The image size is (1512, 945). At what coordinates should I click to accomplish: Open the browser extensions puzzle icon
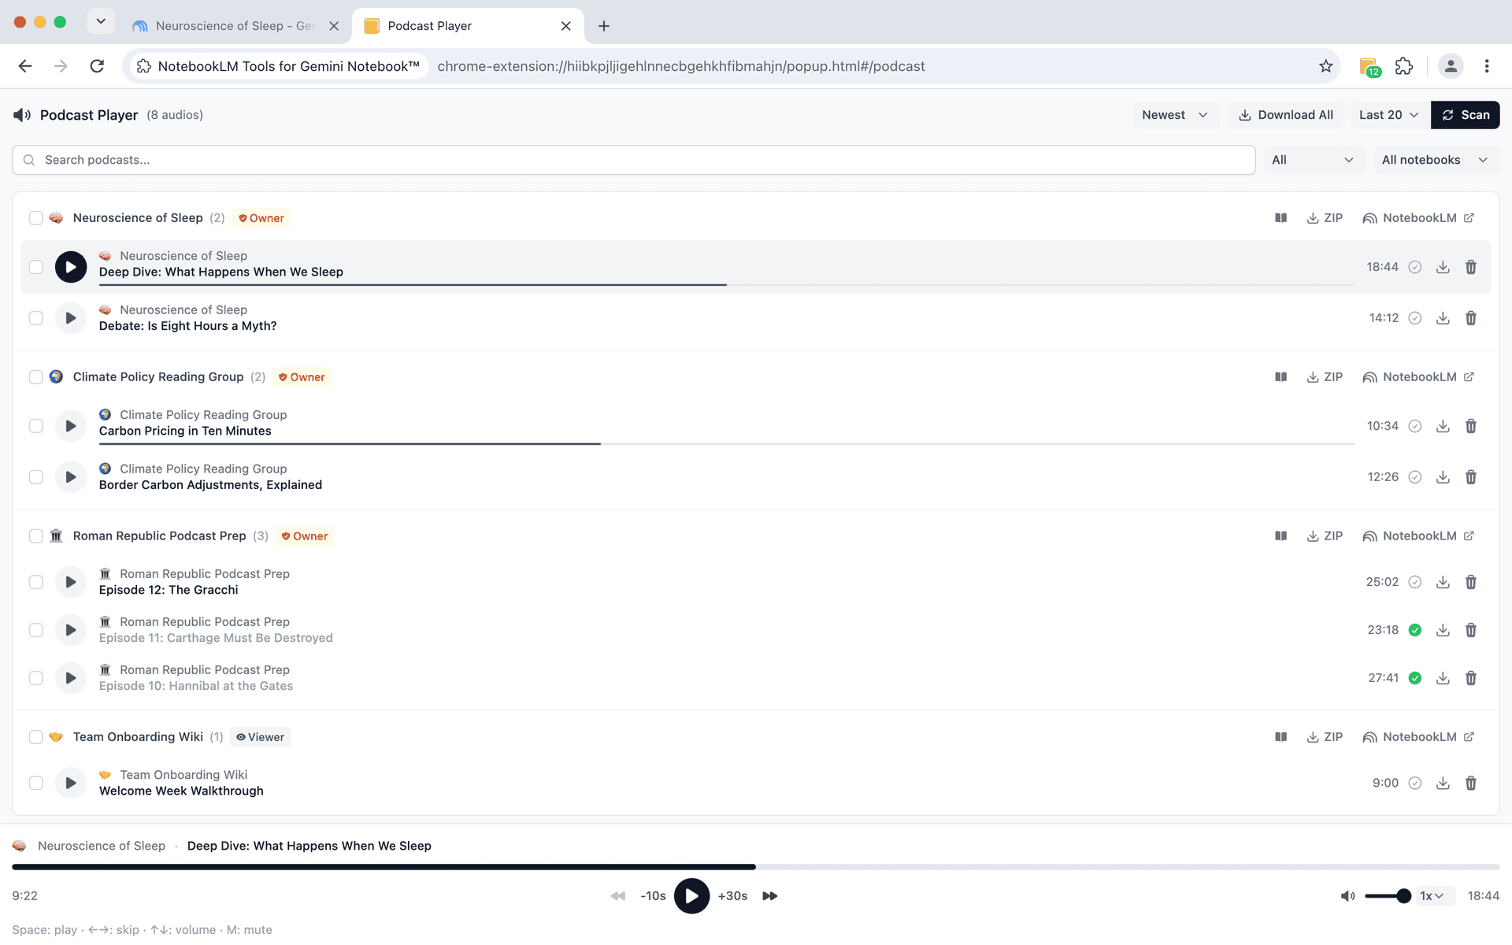click(1404, 66)
